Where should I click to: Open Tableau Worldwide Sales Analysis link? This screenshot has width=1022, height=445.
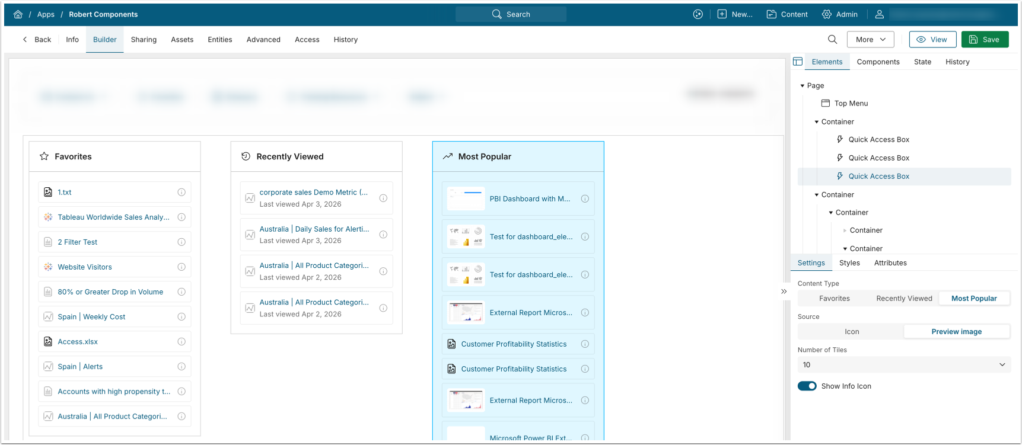[x=113, y=217]
